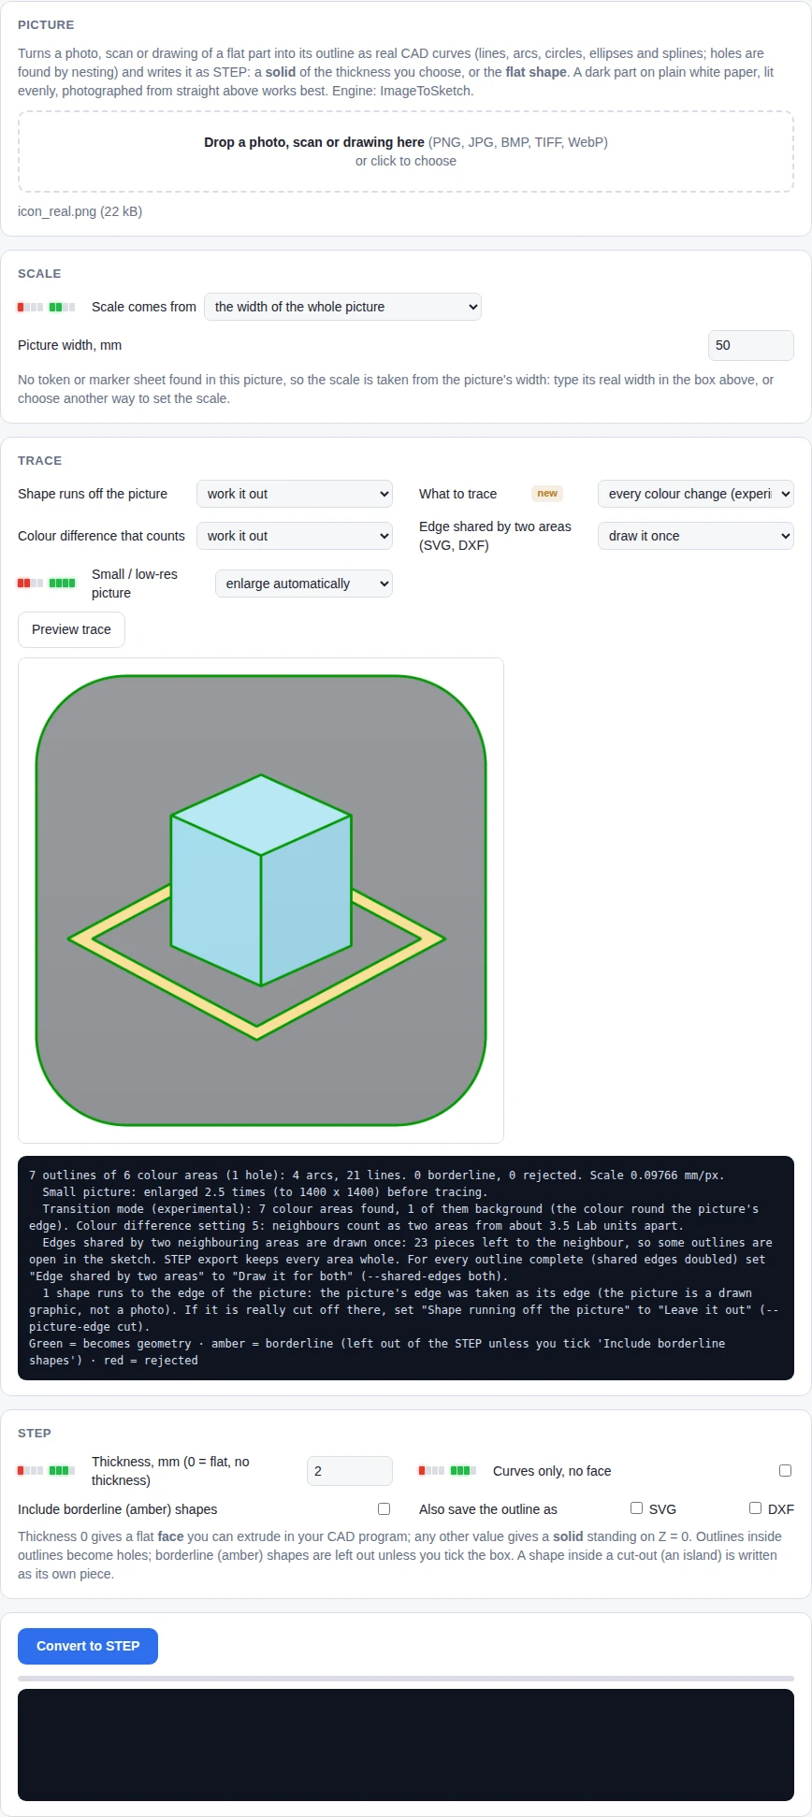
Task: Click the green meter beside Small / low-res picture
Action: pos(62,584)
